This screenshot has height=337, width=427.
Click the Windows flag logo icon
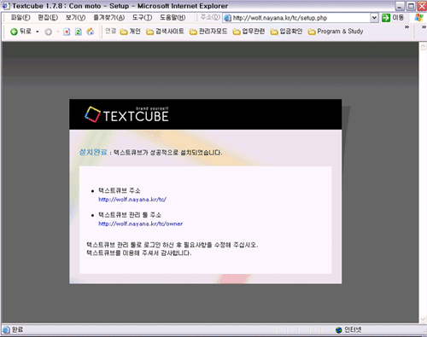[x=419, y=18]
